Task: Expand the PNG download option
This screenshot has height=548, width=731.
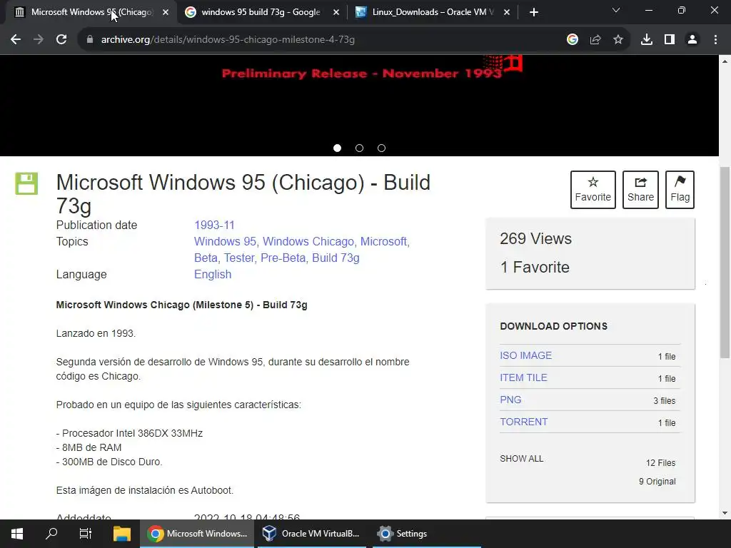Action: (x=510, y=400)
